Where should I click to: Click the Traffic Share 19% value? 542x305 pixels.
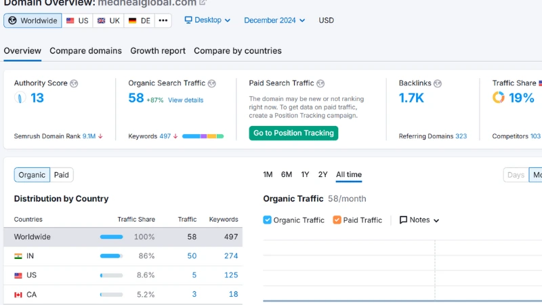coord(521,98)
